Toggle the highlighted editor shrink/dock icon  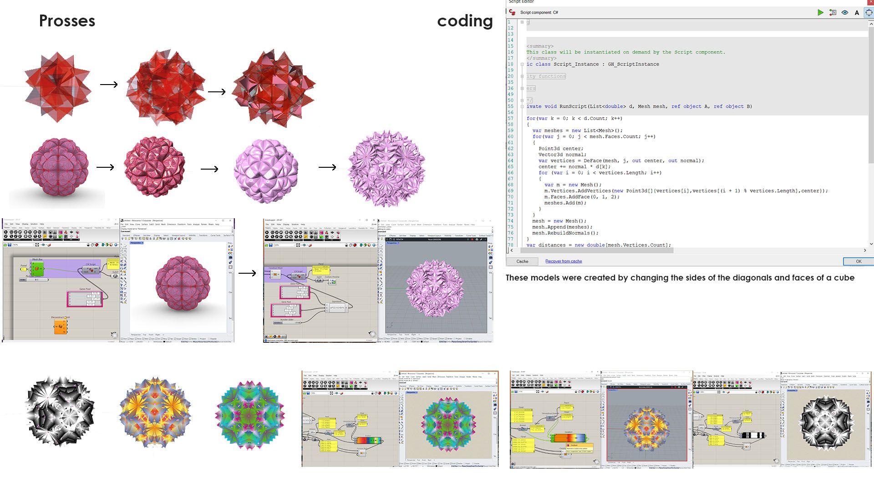pyautogui.click(x=869, y=13)
